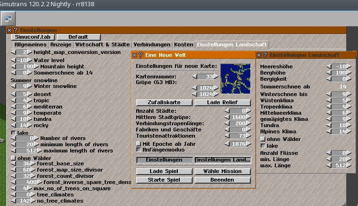Click the Lade Relief button

tap(222, 103)
